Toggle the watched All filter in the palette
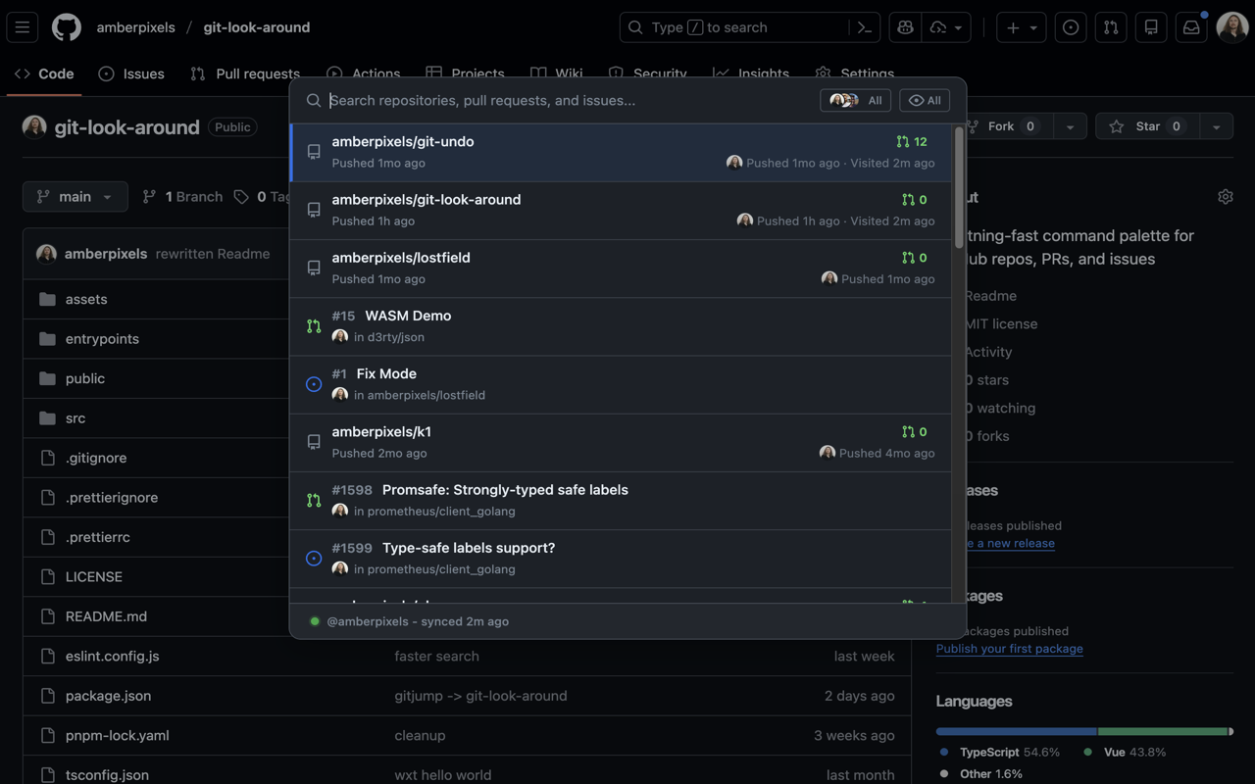 [924, 99]
